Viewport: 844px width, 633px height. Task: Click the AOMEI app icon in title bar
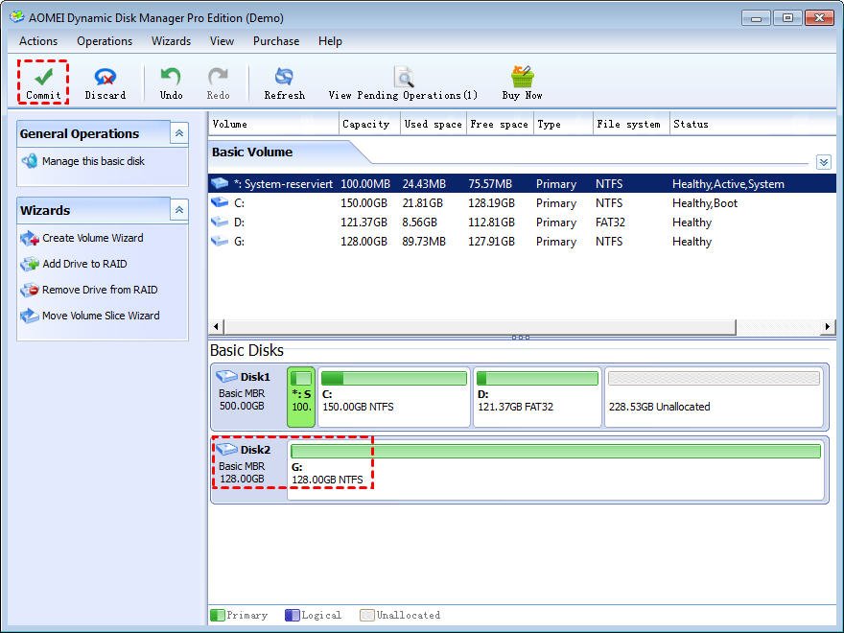[x=16, y=17]
